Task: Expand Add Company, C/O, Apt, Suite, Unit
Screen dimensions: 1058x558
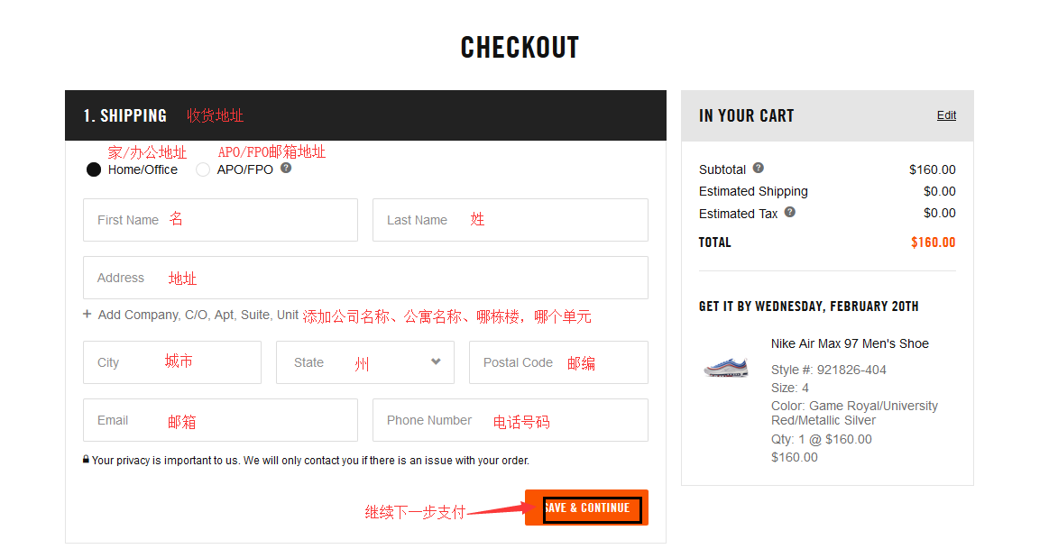Action: click(198, 315)
